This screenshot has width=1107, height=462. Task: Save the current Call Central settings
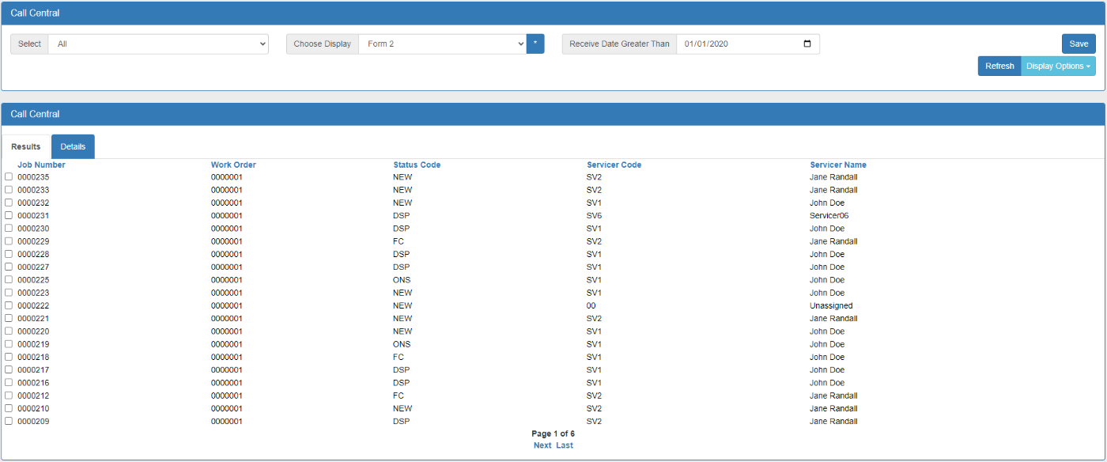1078,44
